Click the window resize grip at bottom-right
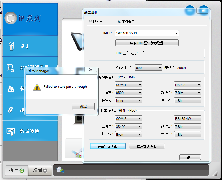 pos(215,173)
